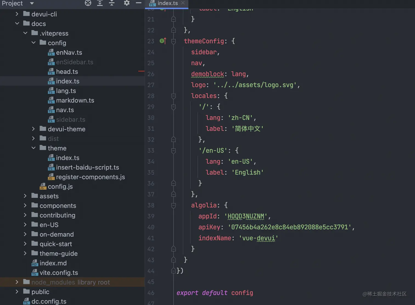Fold the algolia block at line 38

(173, 205)
